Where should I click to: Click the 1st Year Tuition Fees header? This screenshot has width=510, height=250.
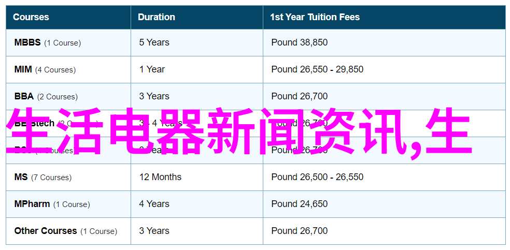(x=315, y=17)
